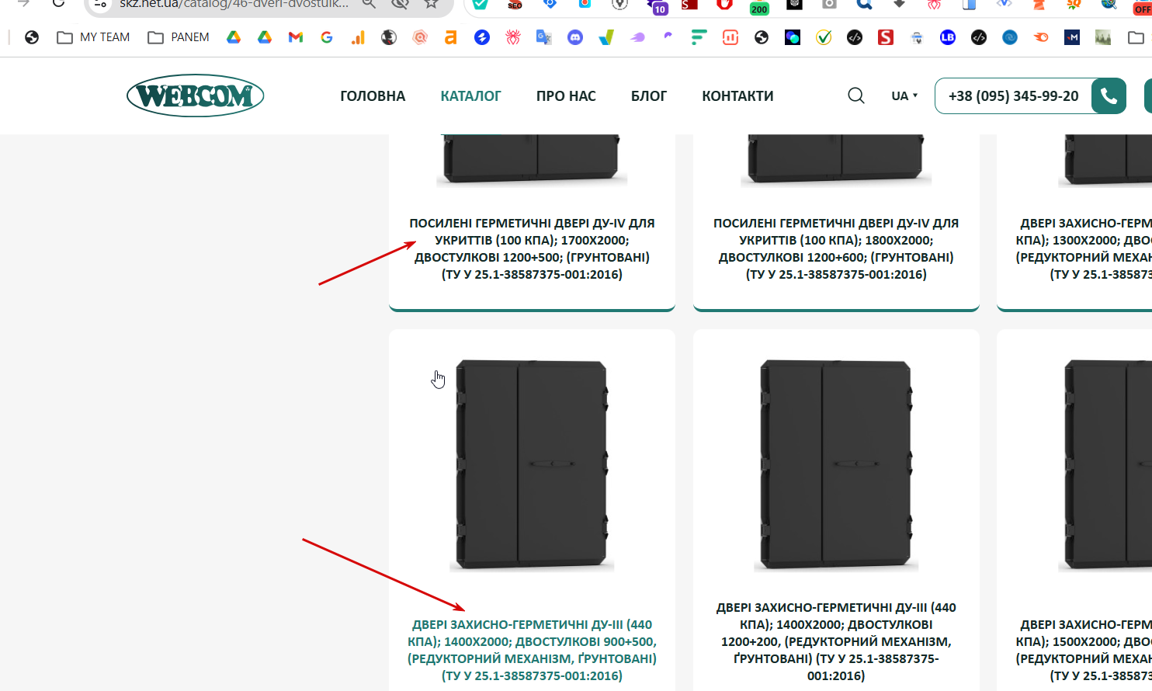The height and width of the screenshot is (691, 1152).
Task: Open the UA language dropdown
Action: (x=904, y=95)
